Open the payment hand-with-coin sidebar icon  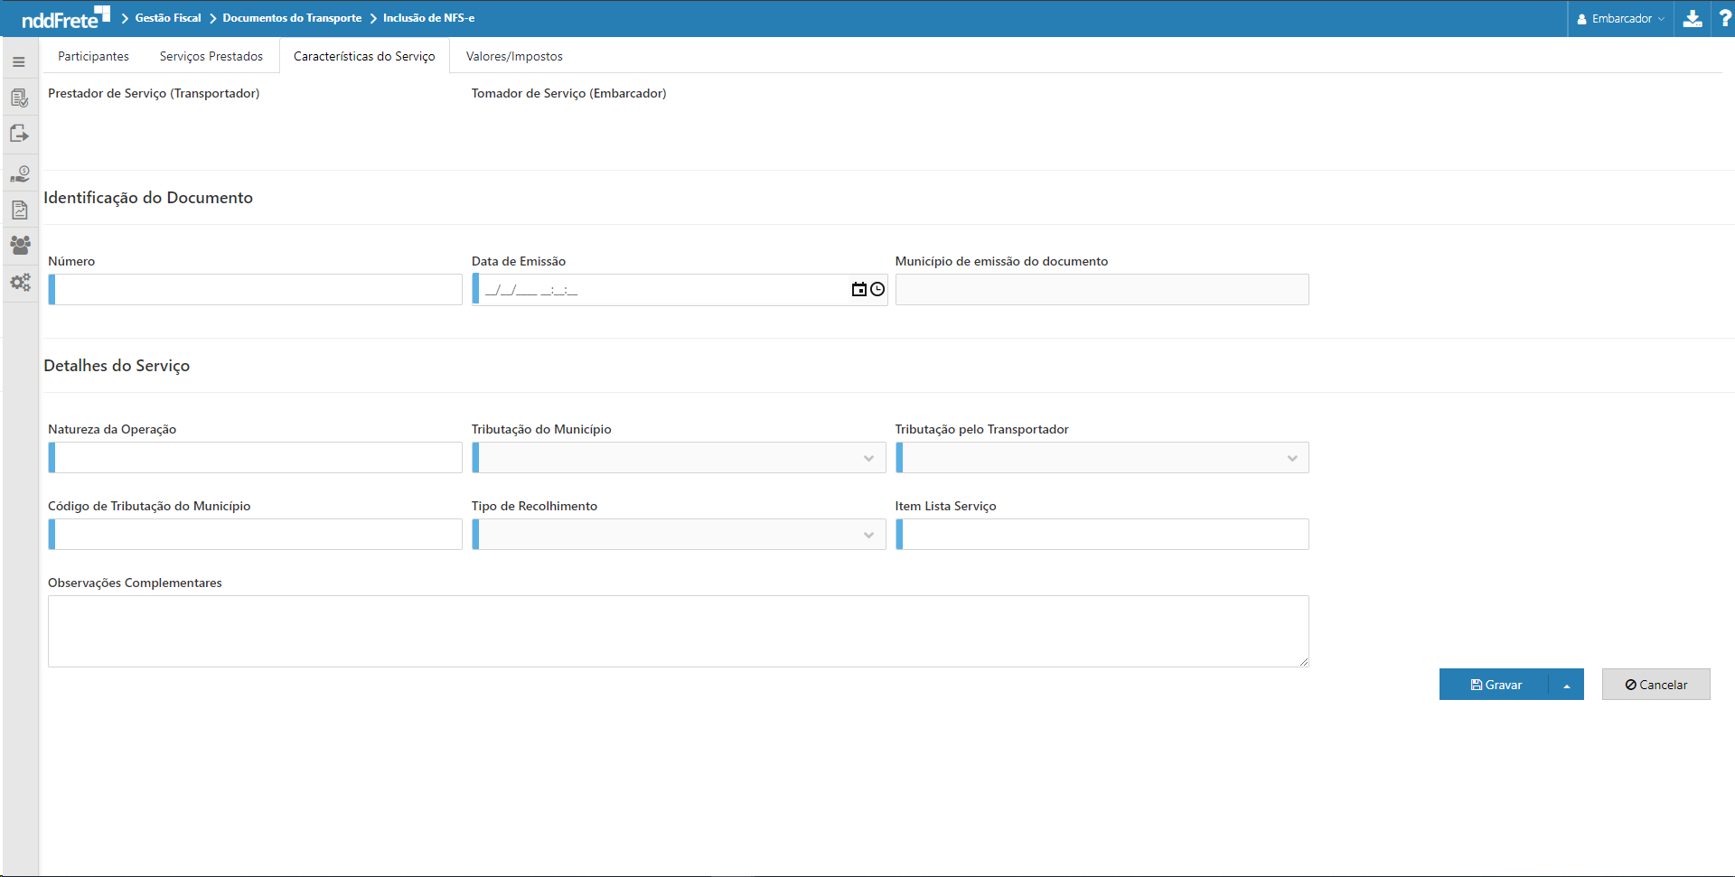coord(19,173)
